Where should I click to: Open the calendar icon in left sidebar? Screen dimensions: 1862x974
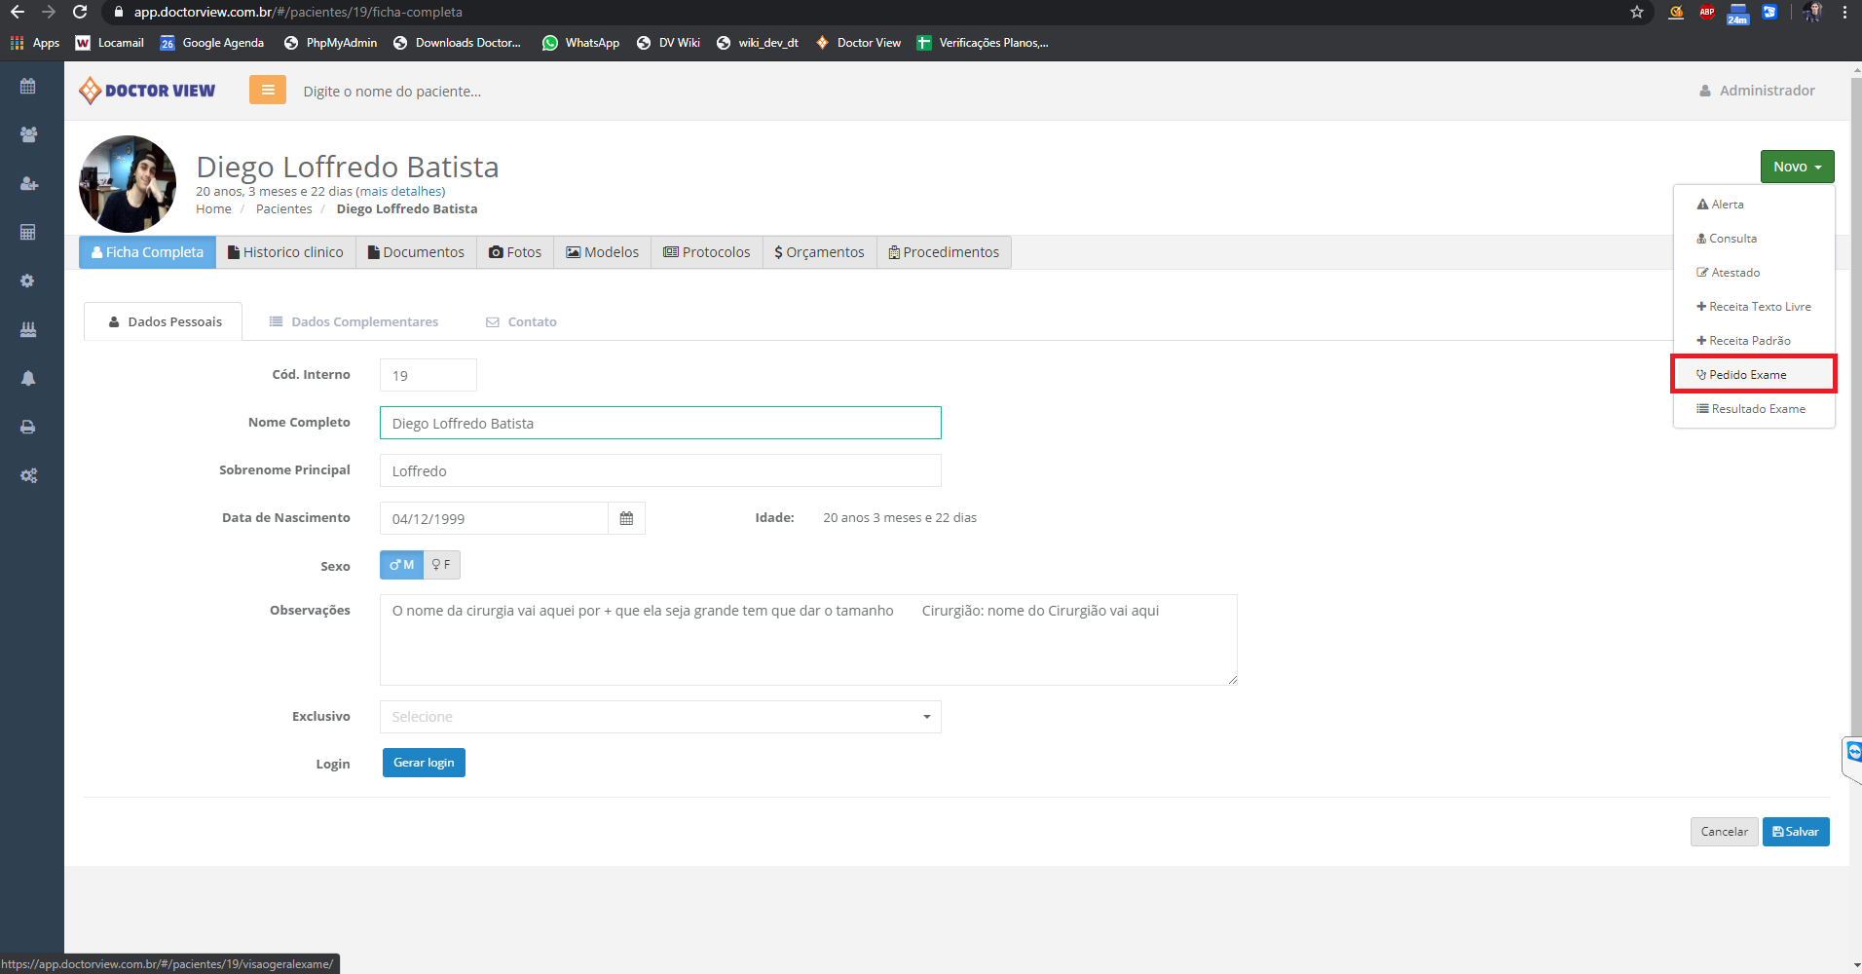pos(28,87)
